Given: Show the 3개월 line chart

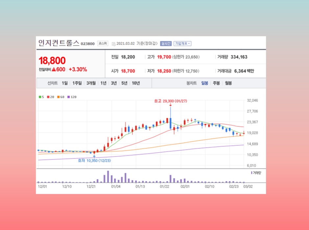Looking at the screenshot, I should tap(91, 83).
